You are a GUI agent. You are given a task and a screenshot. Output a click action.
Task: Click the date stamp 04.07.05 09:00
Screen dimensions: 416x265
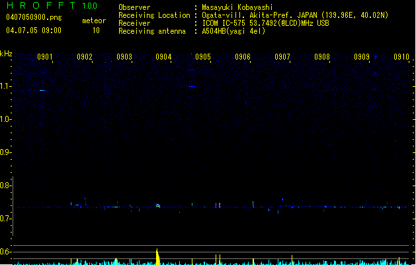tap(34, 30)
